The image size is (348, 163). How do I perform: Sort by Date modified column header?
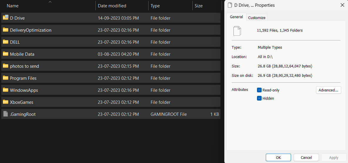[112, 6]
